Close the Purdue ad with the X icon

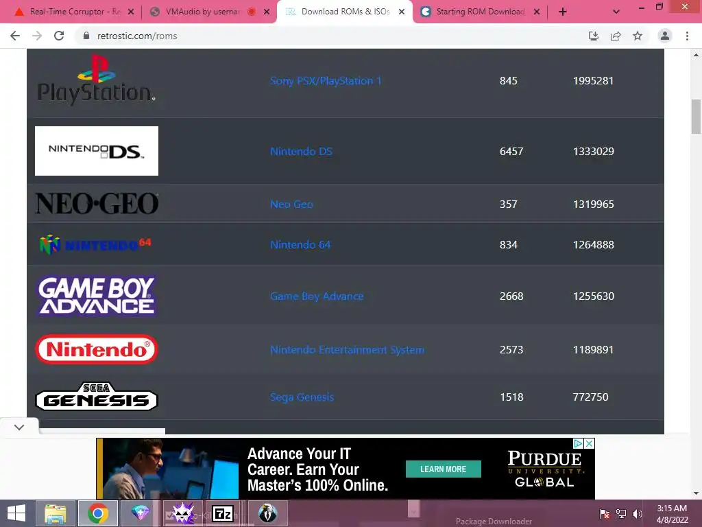coord(590,443)
